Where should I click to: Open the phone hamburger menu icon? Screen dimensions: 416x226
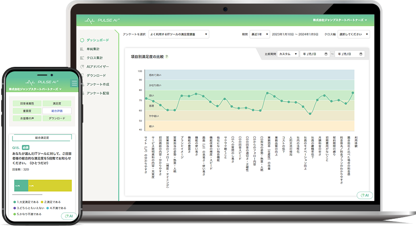[74, 83]
